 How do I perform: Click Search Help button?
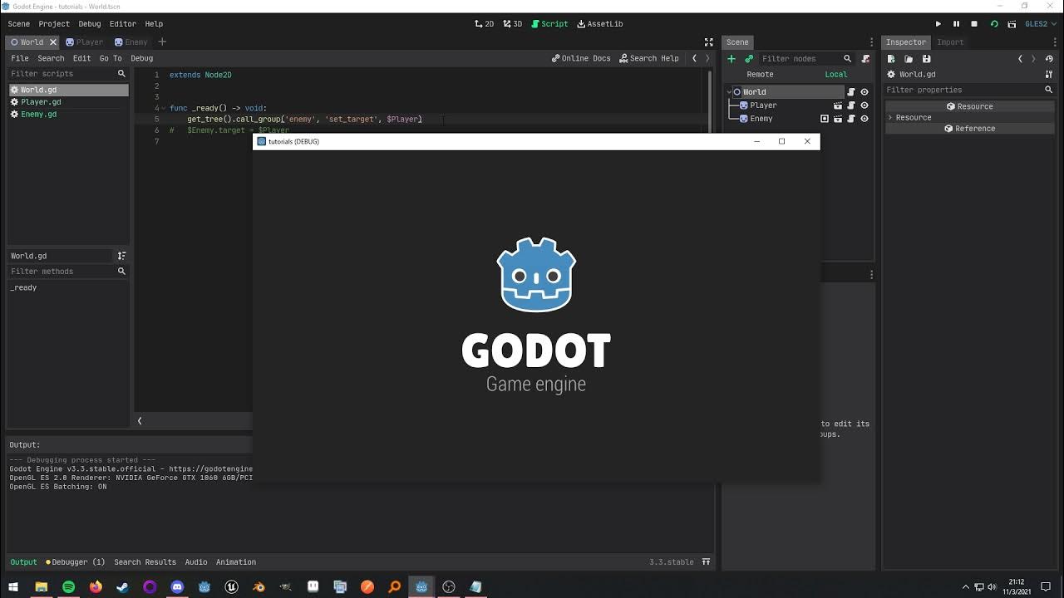(648, 58)
